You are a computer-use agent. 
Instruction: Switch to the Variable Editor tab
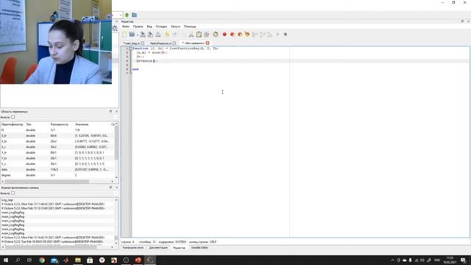coord(199,248)
